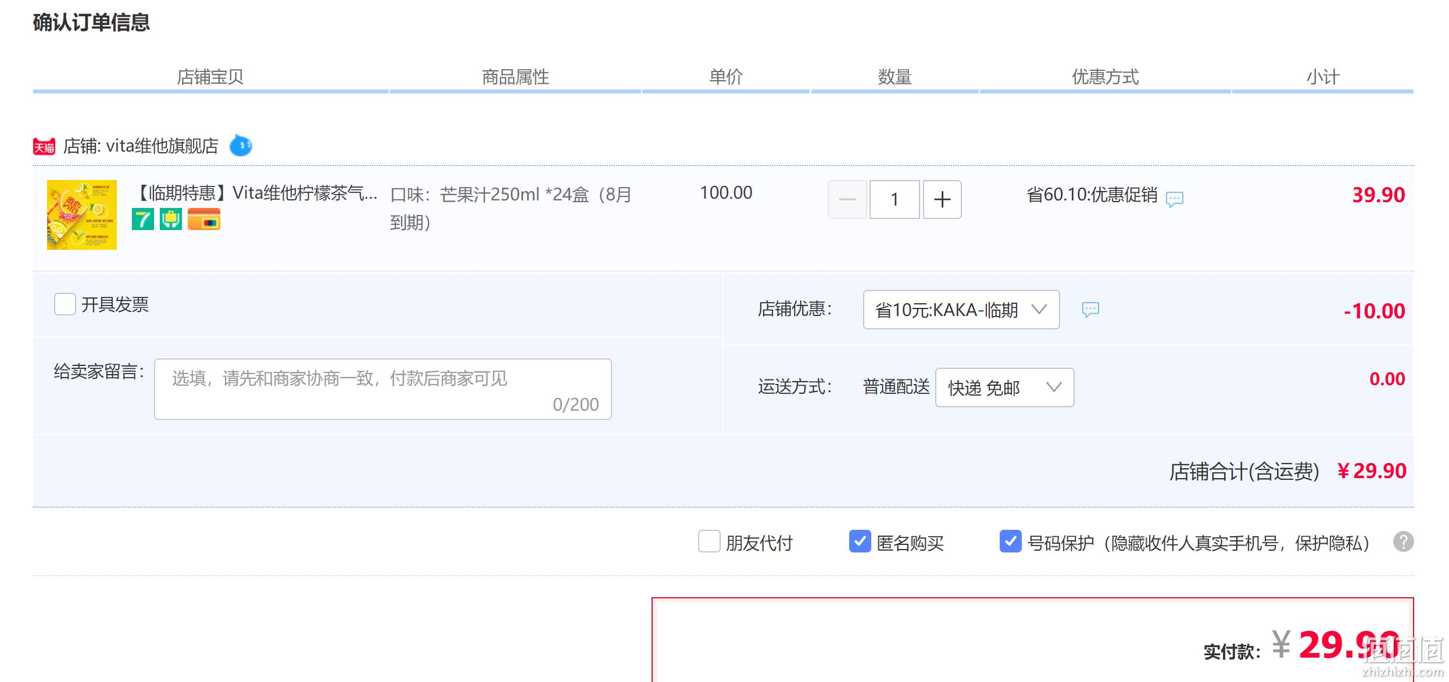Open the vita维他旗舰店 store name link
The width and height of the screenshot is (1449, 682).
[x=162, y=146]
